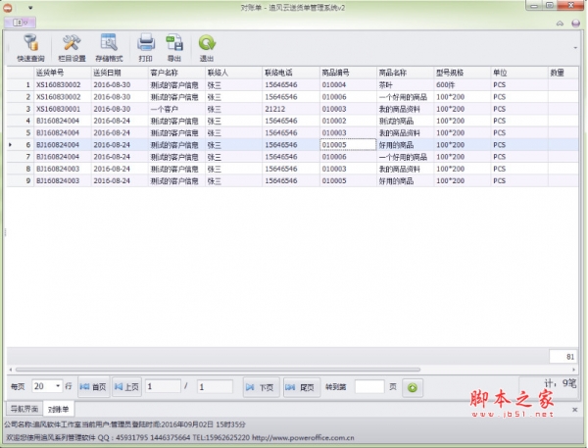Image resolution: width=588 pixels, height=448 pixels.
Task: Open the 快速查询 quick search tool
Action: (30, 48)
